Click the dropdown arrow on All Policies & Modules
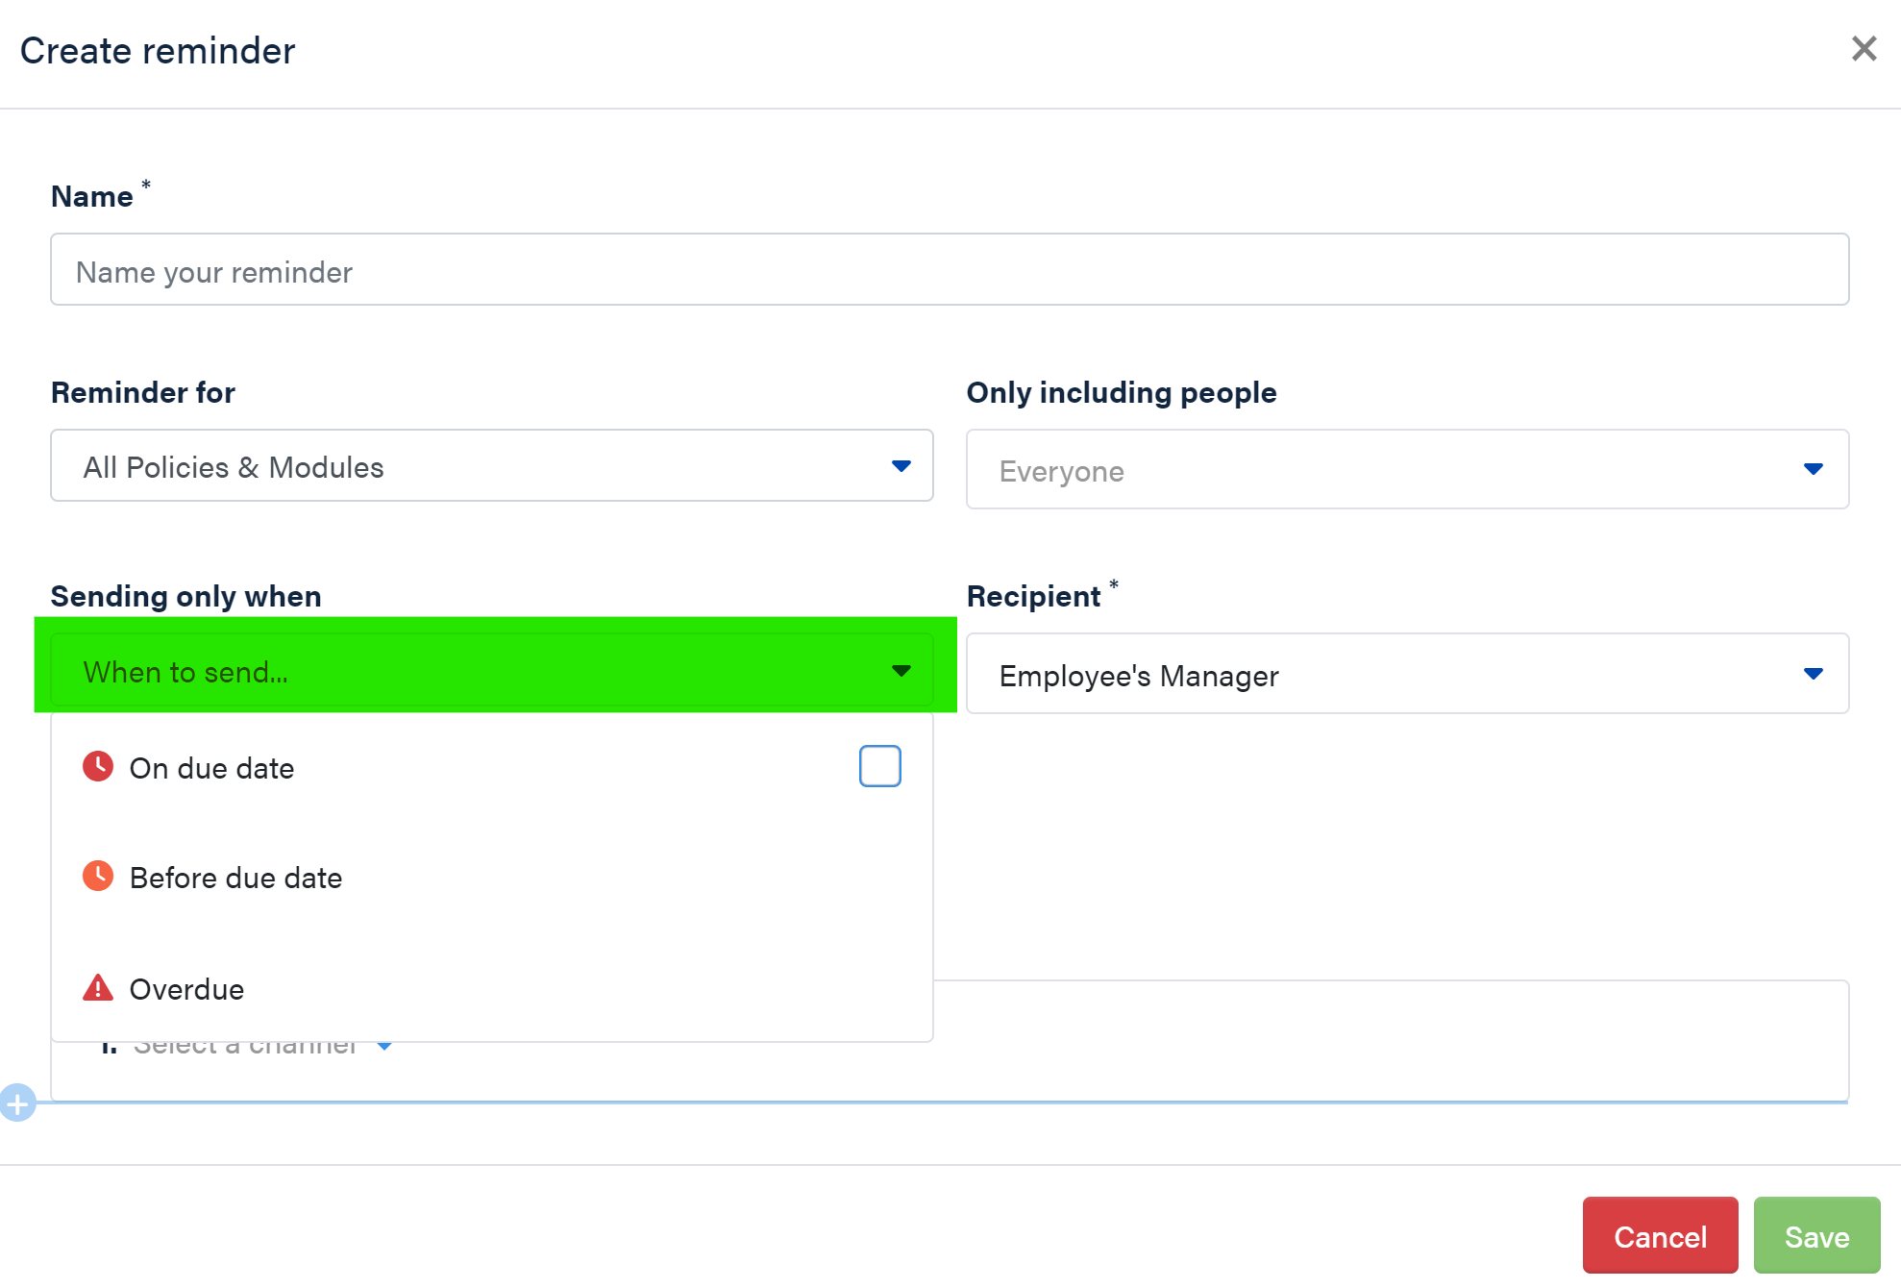The height and width of the screenshot is (1288, 1901). coord(901,466)
